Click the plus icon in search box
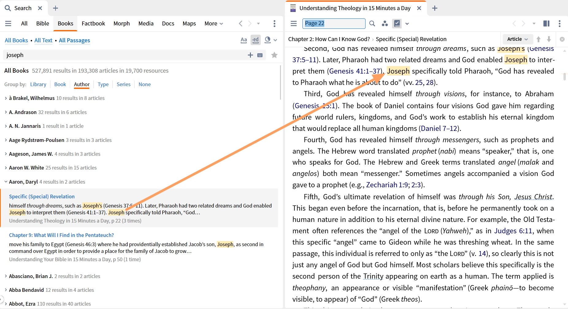Viewport: 568px width, 309px height. coord(250,55)
